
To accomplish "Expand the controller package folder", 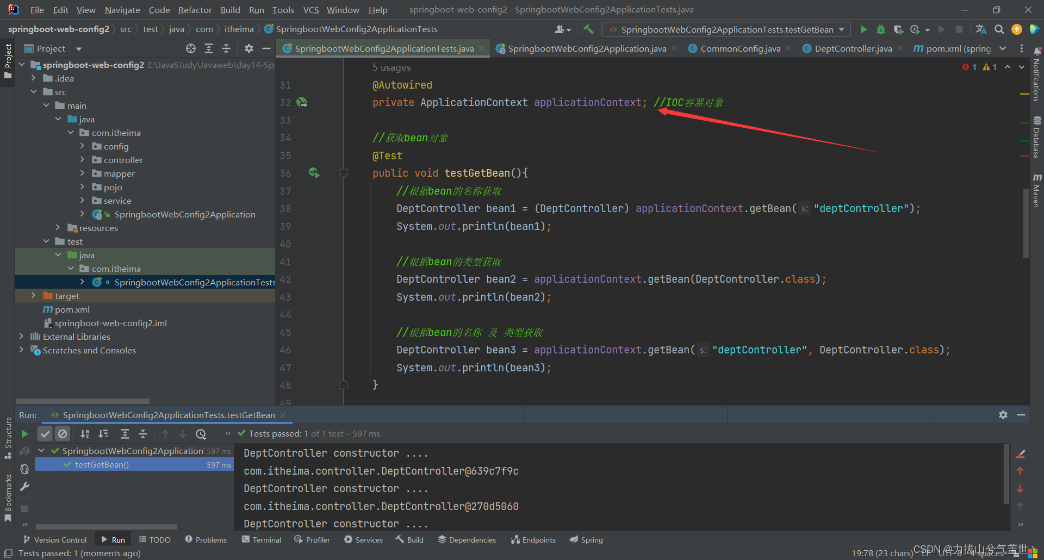I will (x=82, y=159).
